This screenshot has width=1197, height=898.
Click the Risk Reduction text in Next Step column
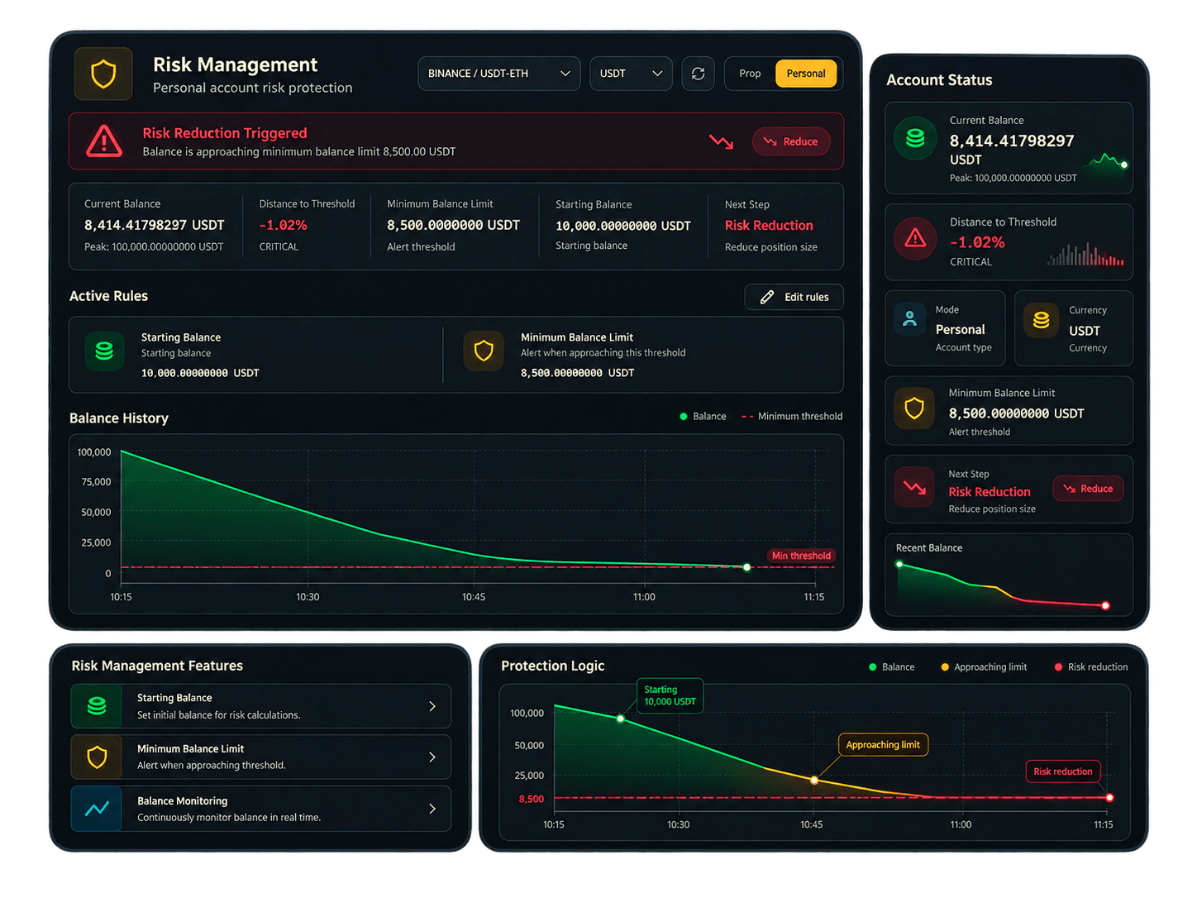click(769, 226)
